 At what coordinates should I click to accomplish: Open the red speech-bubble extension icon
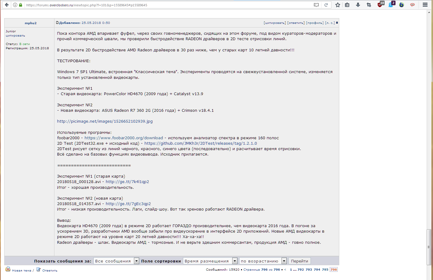point(412,5)
